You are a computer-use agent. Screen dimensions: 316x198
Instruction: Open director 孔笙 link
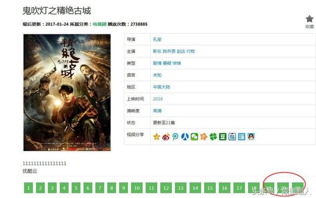pyautogui.click(x=157, y=40)
